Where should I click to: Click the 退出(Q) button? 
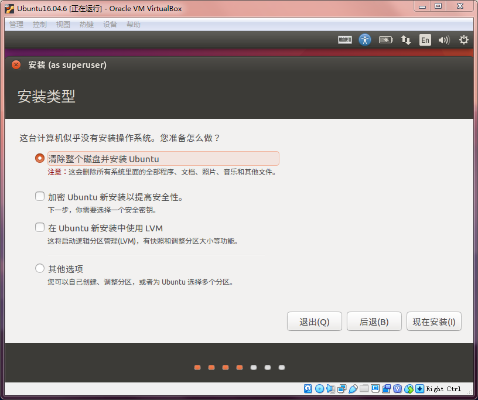click(315, 322)
